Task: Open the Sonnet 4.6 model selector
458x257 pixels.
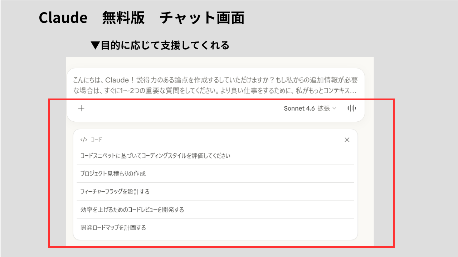Action: pos(299,109)
